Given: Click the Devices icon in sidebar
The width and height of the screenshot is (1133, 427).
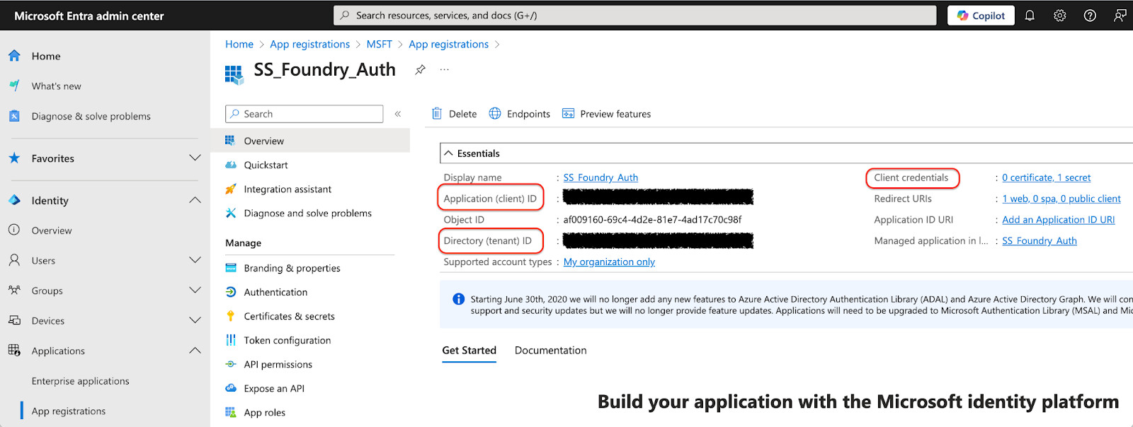Looking at the screenshot, I should tap(14, 320).
